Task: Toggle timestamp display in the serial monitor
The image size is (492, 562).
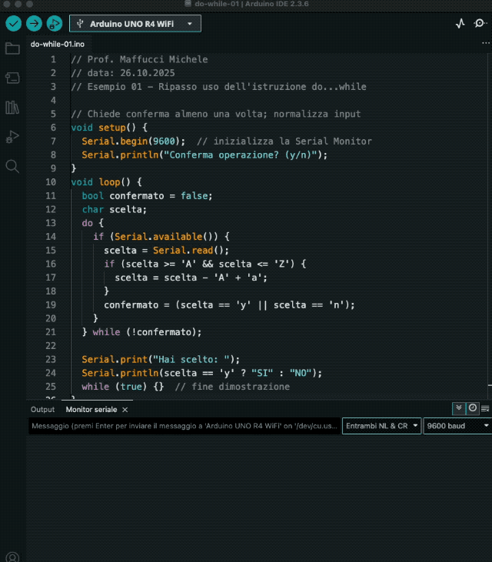Action: point(473,409)
